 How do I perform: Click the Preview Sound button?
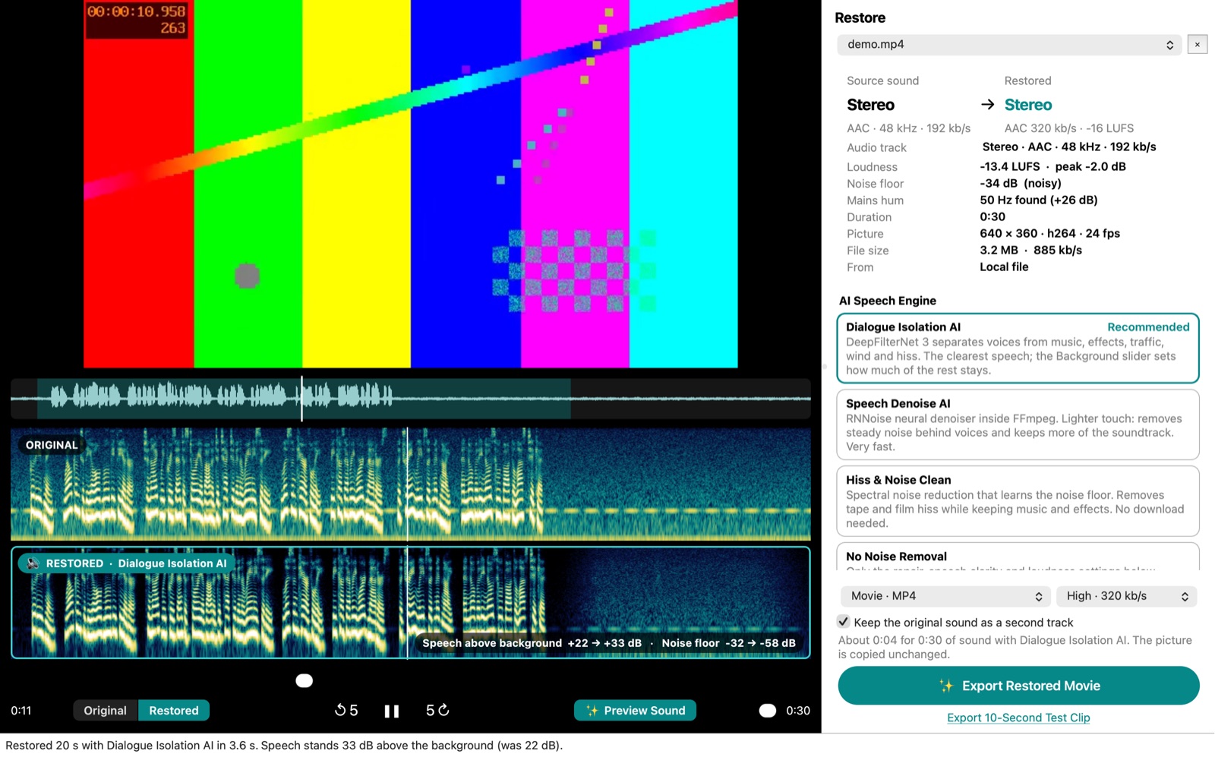coord(635,711)
